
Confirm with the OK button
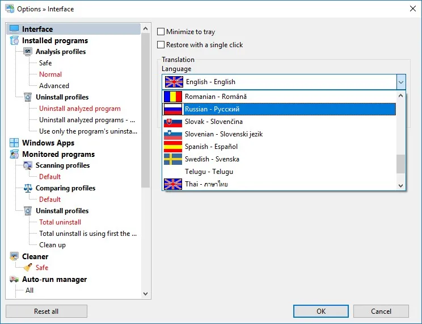(321, 311)
